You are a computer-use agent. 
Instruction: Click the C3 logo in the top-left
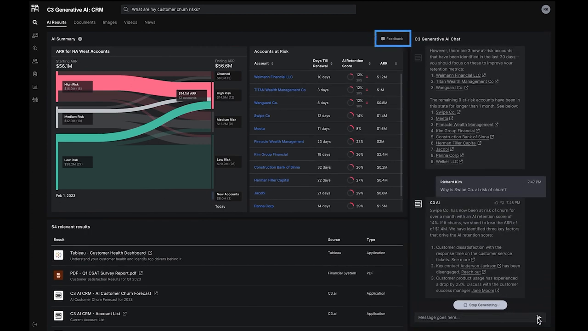[35, 8]
